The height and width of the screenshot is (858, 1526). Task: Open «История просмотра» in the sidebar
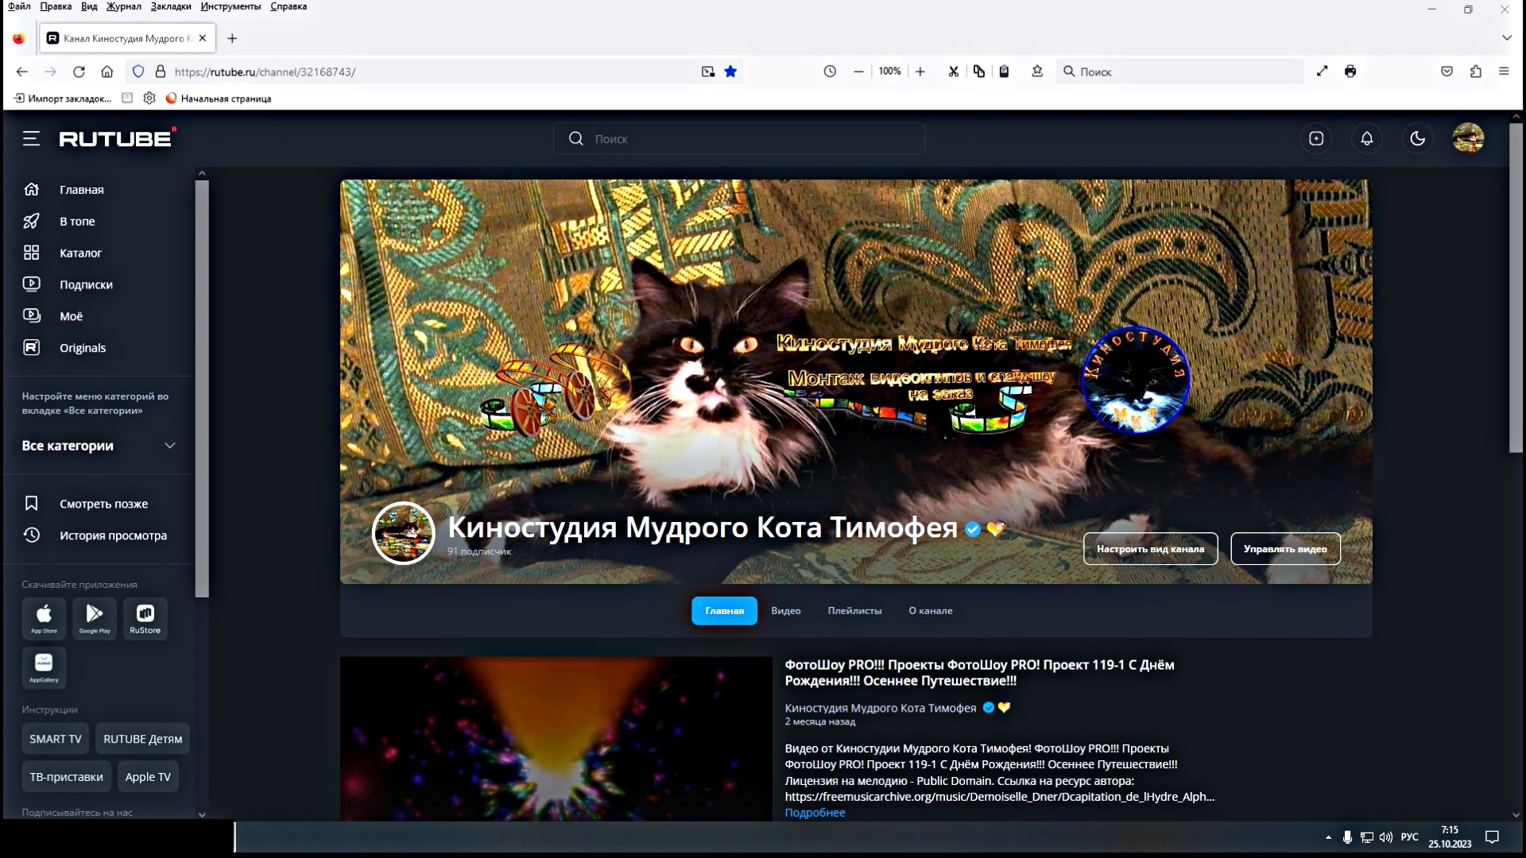pos(113,535)
